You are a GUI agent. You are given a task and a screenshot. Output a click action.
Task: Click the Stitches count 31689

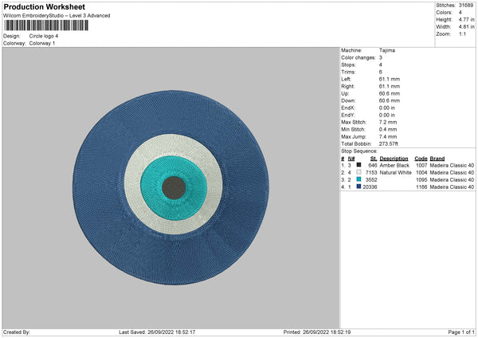pyautogui.click(x=467, y=5)
